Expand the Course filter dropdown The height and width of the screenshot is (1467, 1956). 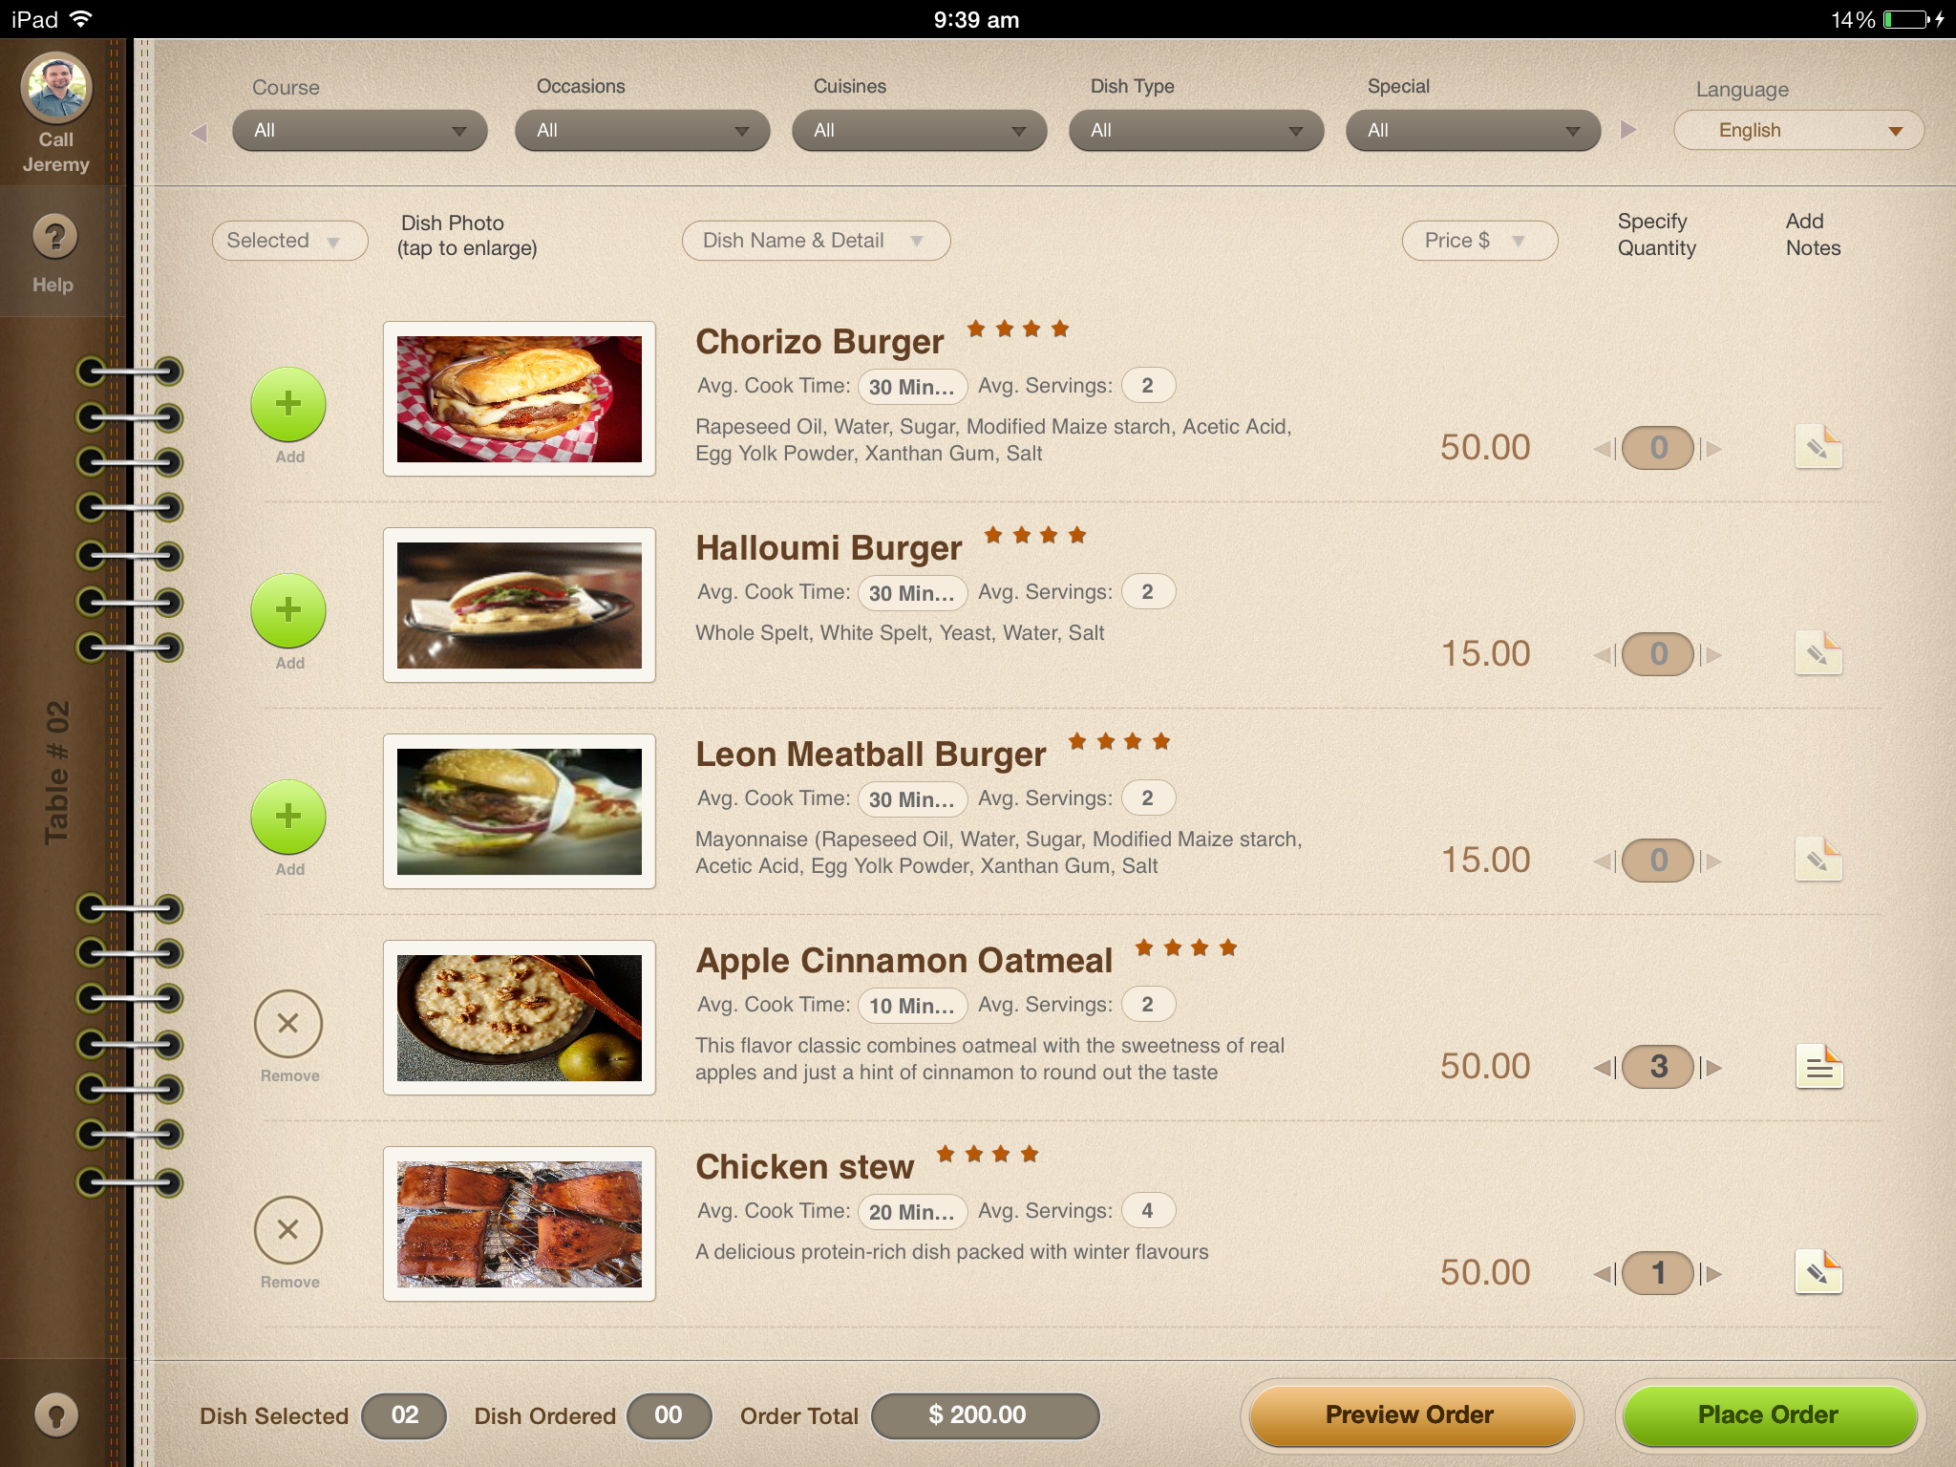point(360,131)
